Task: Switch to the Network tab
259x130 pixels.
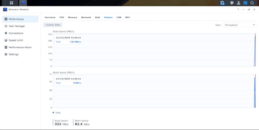Action: pos(86,17)
